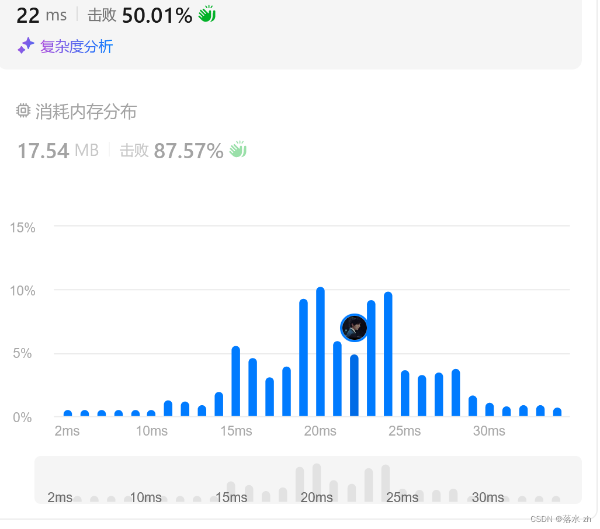Click the 17.54 MB memory value

pyautogui.click(x=58, y=150)
